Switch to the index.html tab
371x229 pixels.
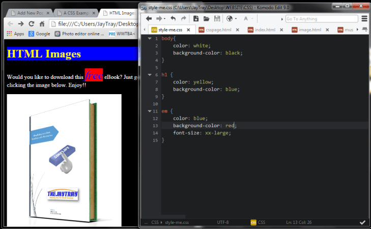point(265,30)
